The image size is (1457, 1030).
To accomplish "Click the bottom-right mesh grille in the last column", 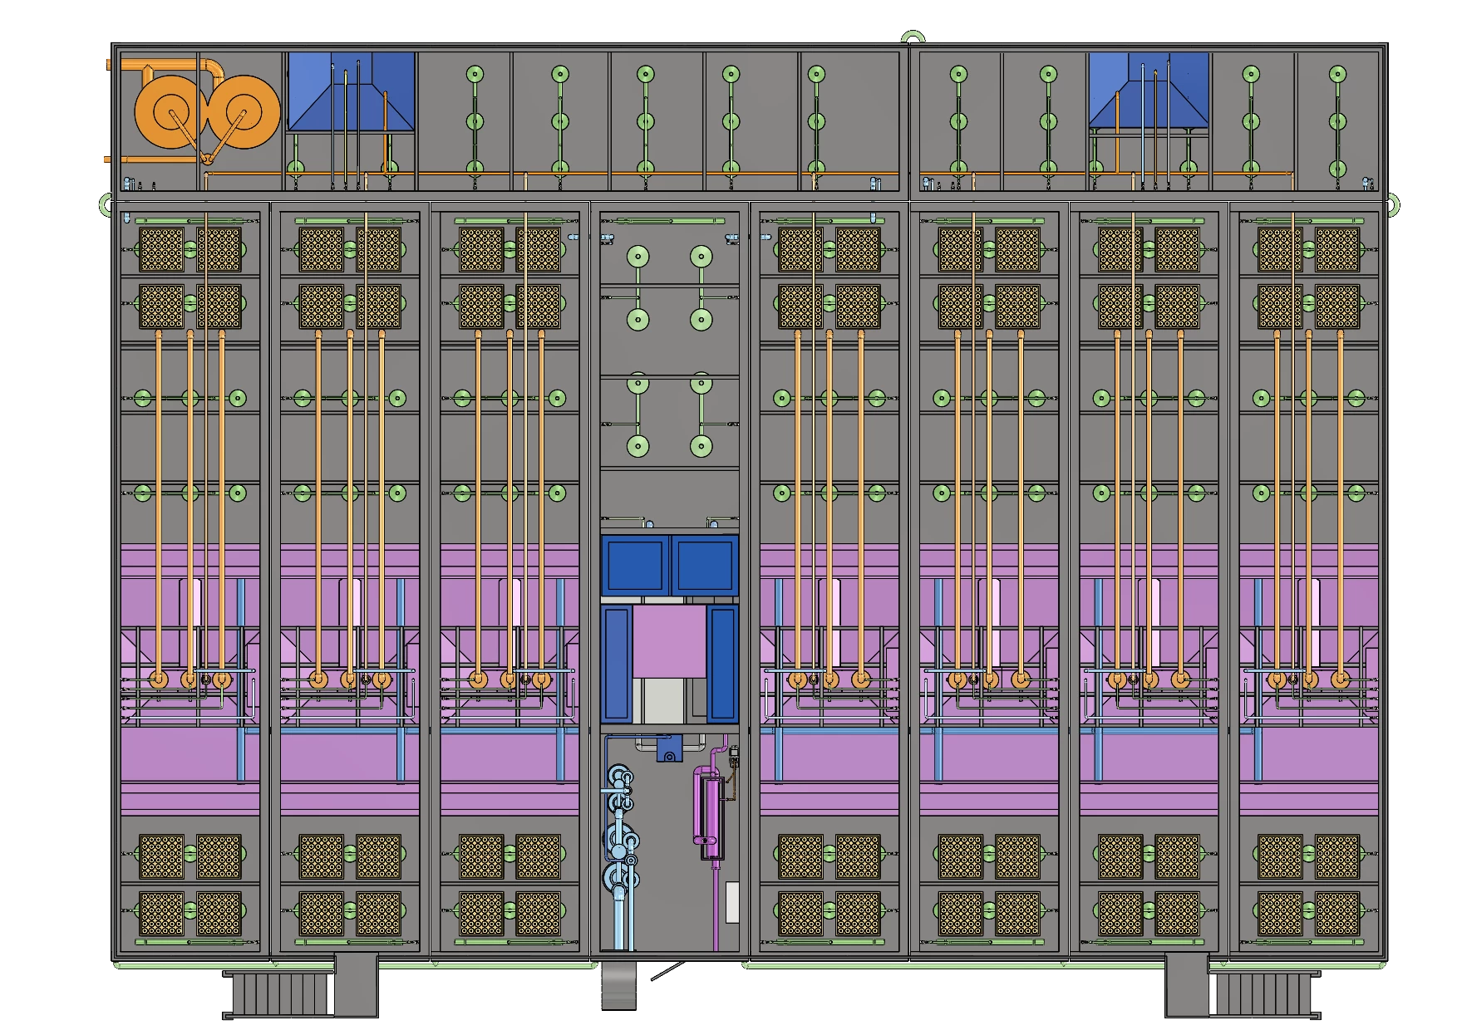I will pyautogui.click(x=1337, y=914).
